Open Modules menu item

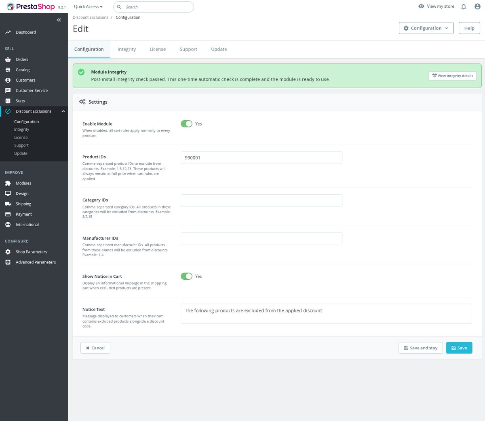pyautogui.click(x=34, y=183)
